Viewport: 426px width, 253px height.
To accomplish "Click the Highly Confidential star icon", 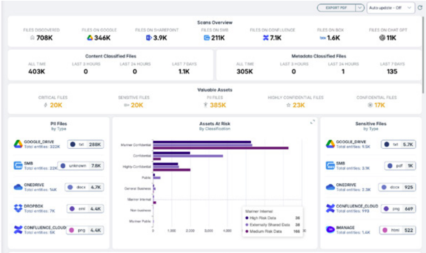I will click(288, 105).
